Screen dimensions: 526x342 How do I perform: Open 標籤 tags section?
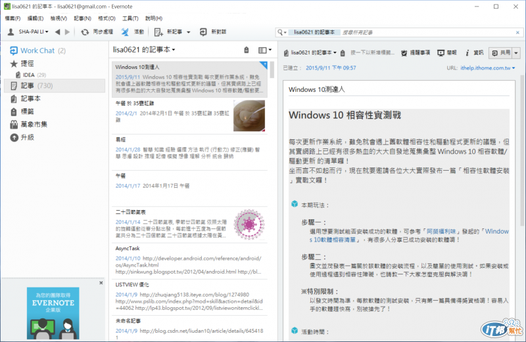[22, 112]
